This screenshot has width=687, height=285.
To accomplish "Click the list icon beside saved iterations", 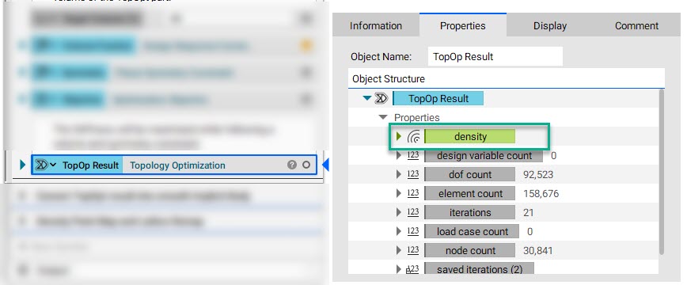I will [413, 269].
